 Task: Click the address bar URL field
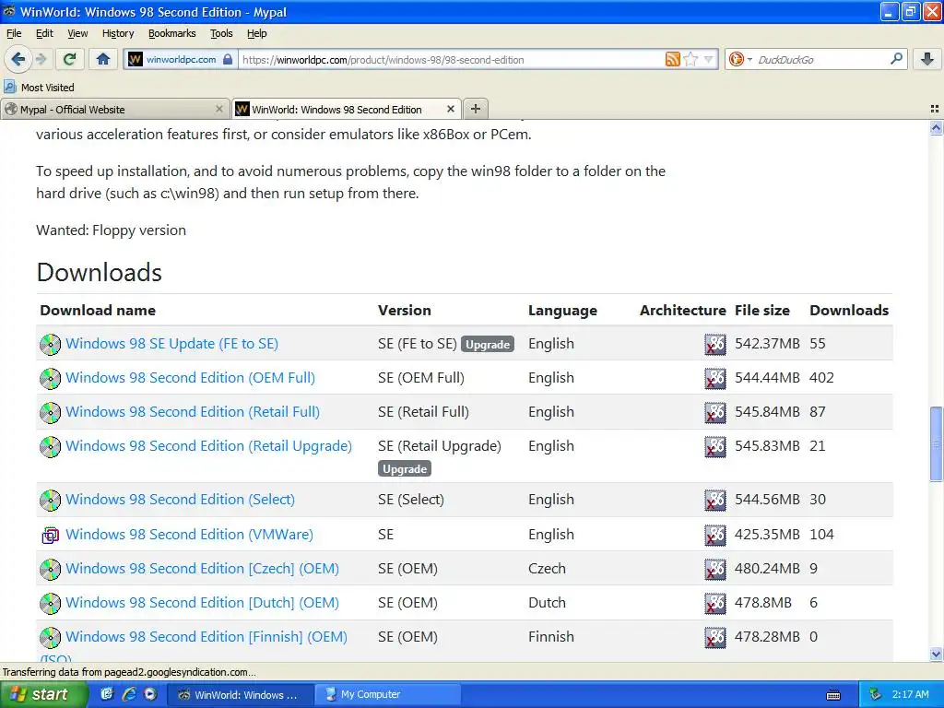[450, 60]
